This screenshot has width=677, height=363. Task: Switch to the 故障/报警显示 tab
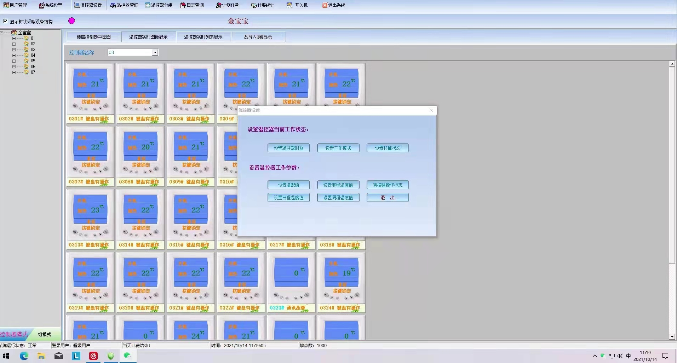(x=258, y=37)
